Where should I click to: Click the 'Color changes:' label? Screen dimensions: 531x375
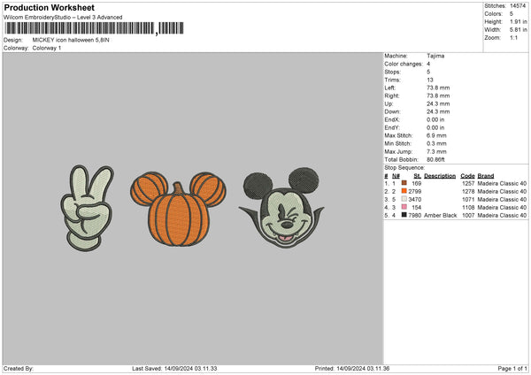[404, 64]
